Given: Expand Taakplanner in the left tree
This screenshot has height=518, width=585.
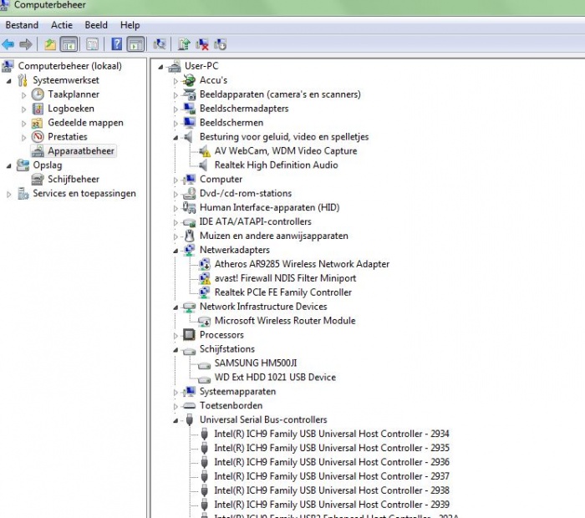Looking at the screenshot, I should coord(24,94).
